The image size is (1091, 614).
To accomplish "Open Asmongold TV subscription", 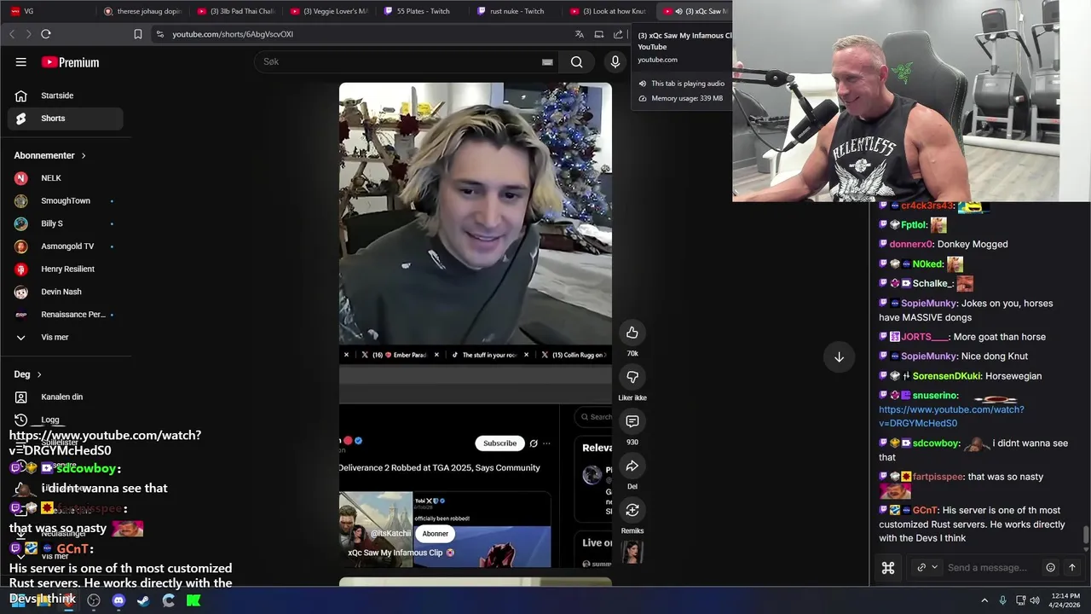I will click(65, 246).
